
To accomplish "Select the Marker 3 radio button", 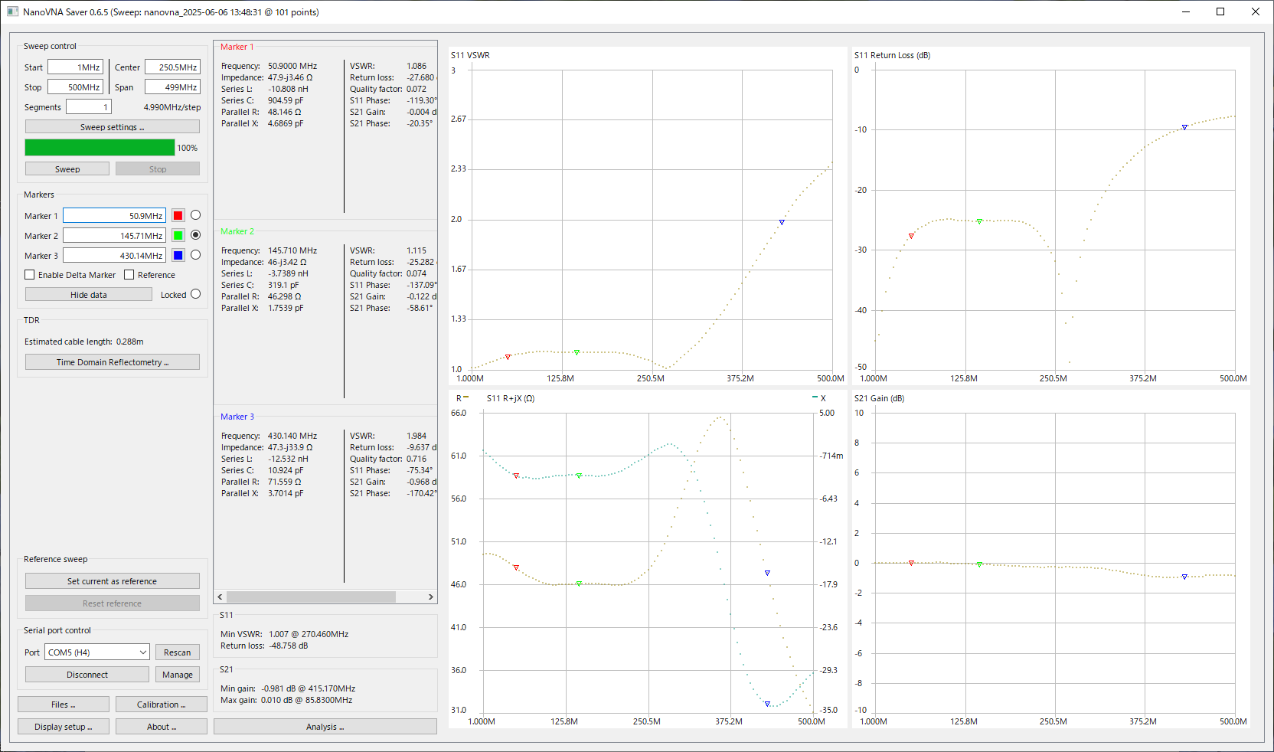I will [x=195, y=255].
